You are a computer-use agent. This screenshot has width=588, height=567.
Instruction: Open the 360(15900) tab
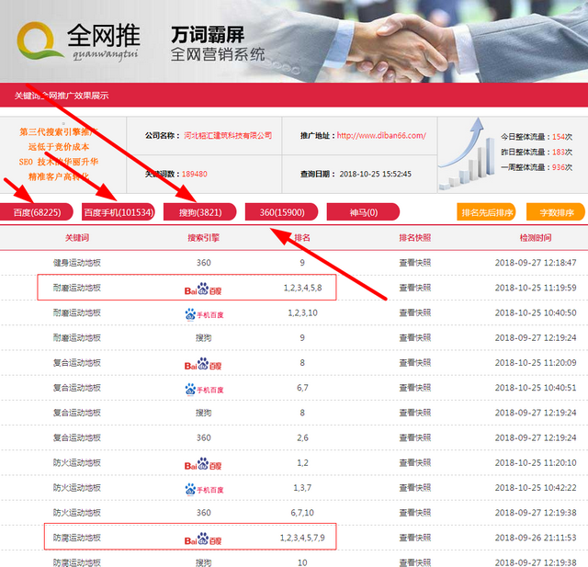click(282, 212)
